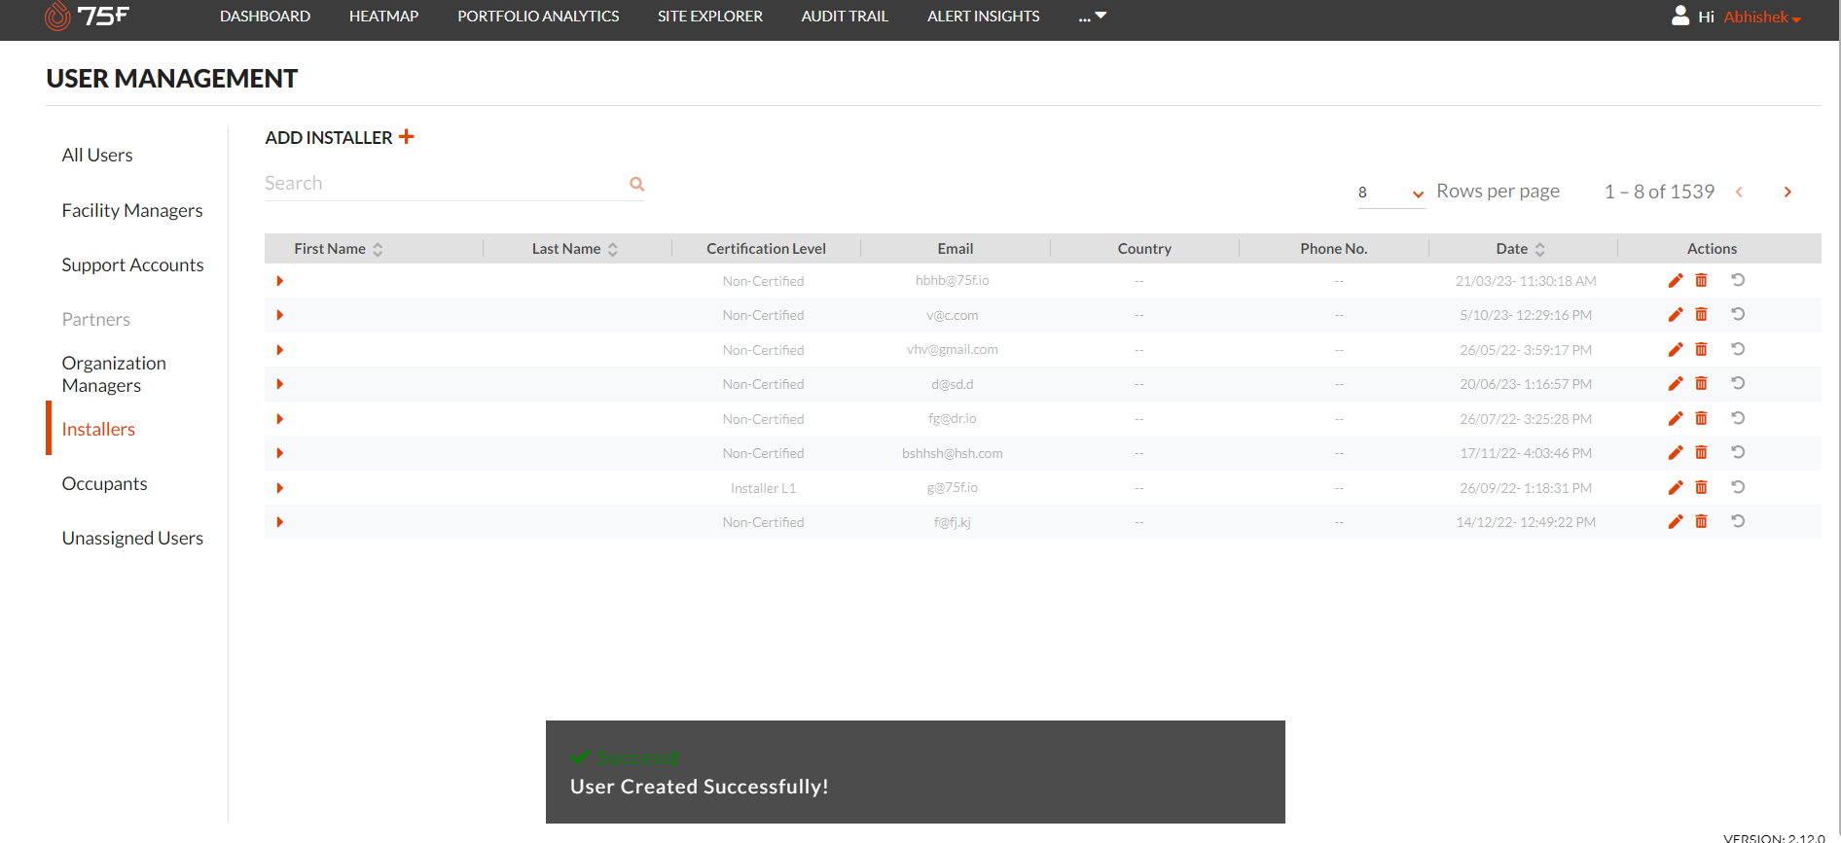This screenshot has height=843, width=1841.
Task: Toggle sorting on the Date column
Action: pyautogui.click(x=1539, y=250)
